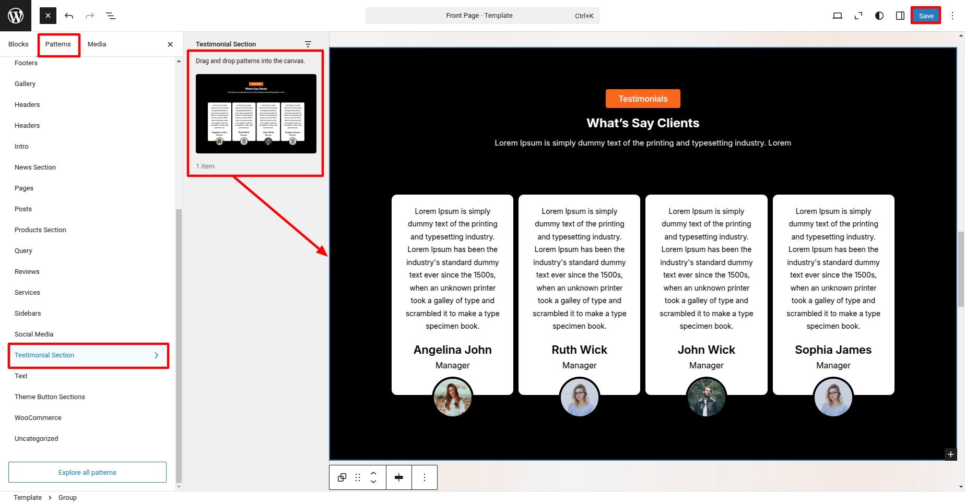Screen dimensions: 965x504
Task: Open block options three-dots in block toolbar
Action: 425,477
